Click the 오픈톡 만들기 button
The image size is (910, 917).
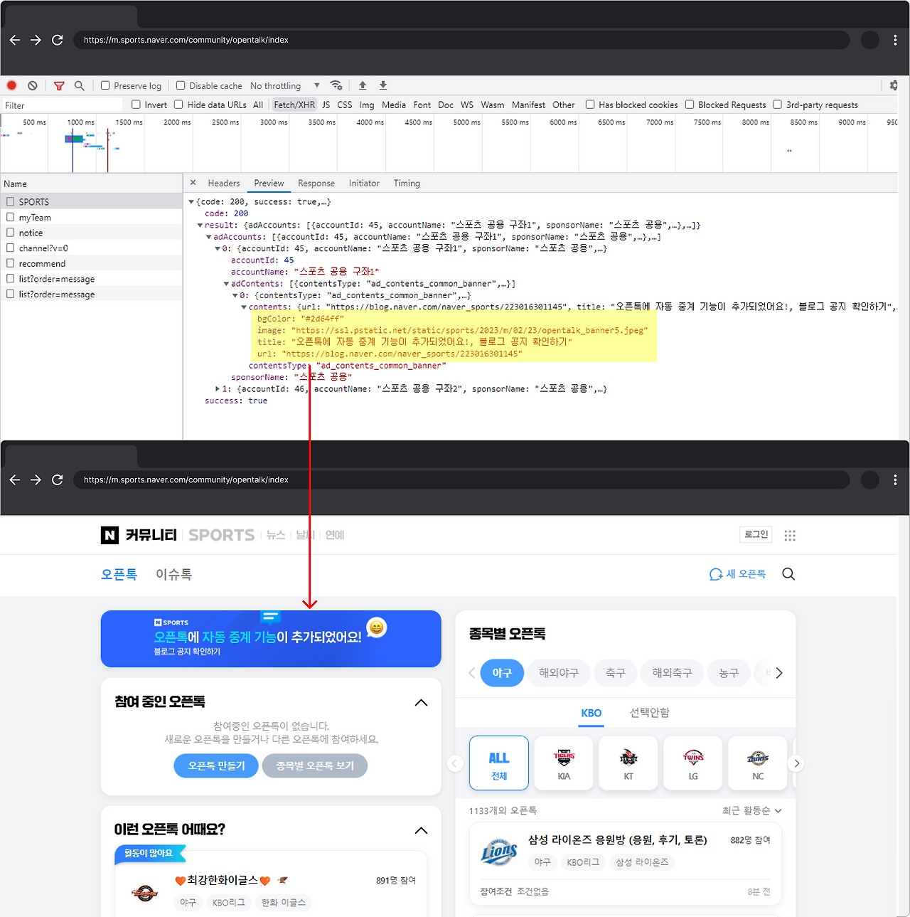216,765
